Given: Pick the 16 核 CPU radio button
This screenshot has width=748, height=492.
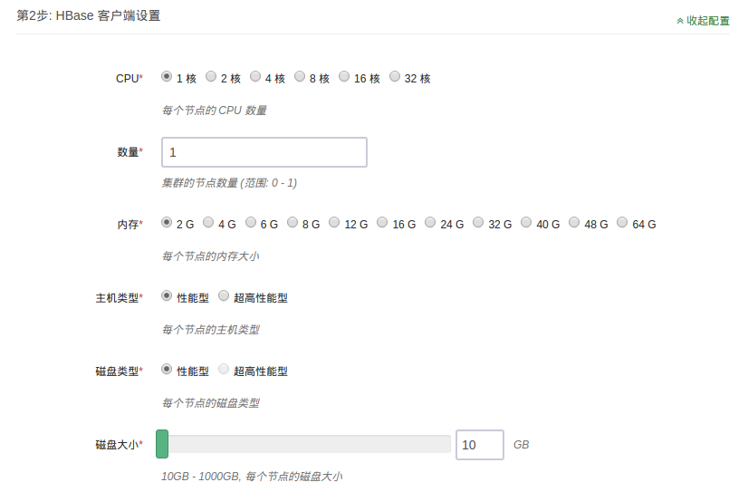Looking at the screenshot, I should pos(344,77).
